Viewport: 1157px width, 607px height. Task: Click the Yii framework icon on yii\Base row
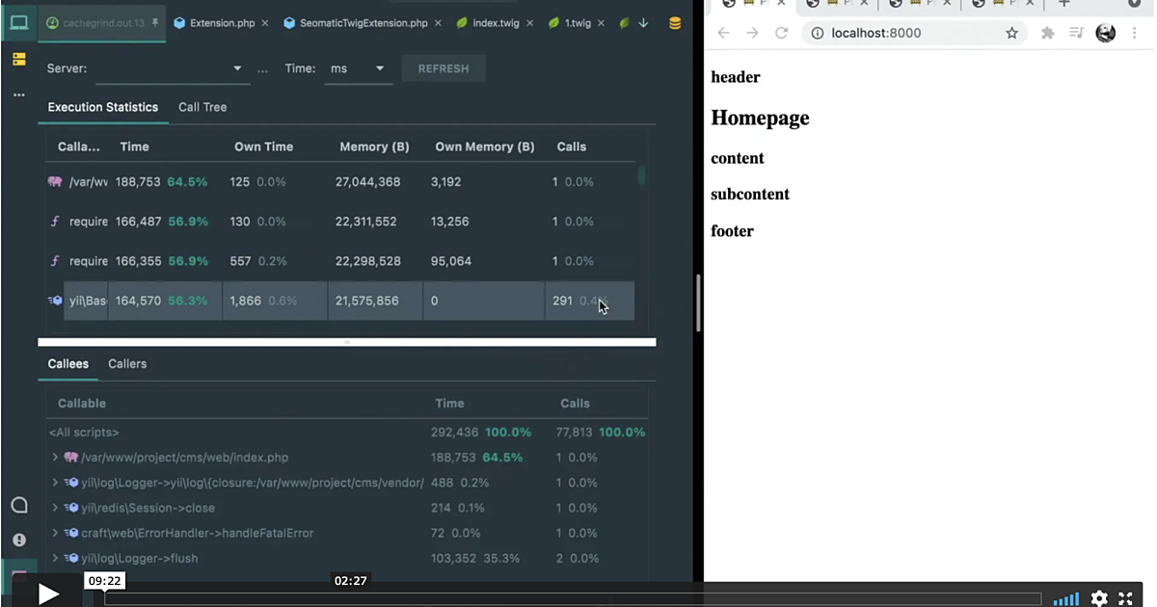pos(55,301)
